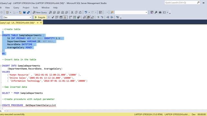The width and height of the screenshot is (207, 116).
Task: Expand the SQL editor toolbar overflow options
Action: click(x=121, y=18)
